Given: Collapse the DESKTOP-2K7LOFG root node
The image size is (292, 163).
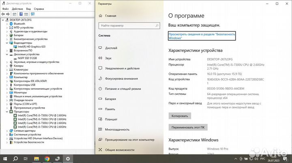Looking at the screenshot, I should 3,20.
